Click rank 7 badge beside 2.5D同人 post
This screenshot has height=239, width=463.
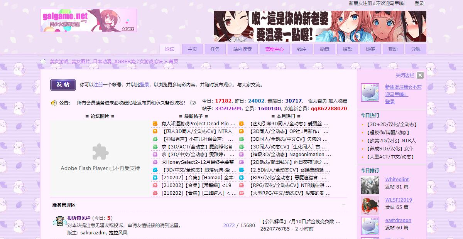coord(242,170)
